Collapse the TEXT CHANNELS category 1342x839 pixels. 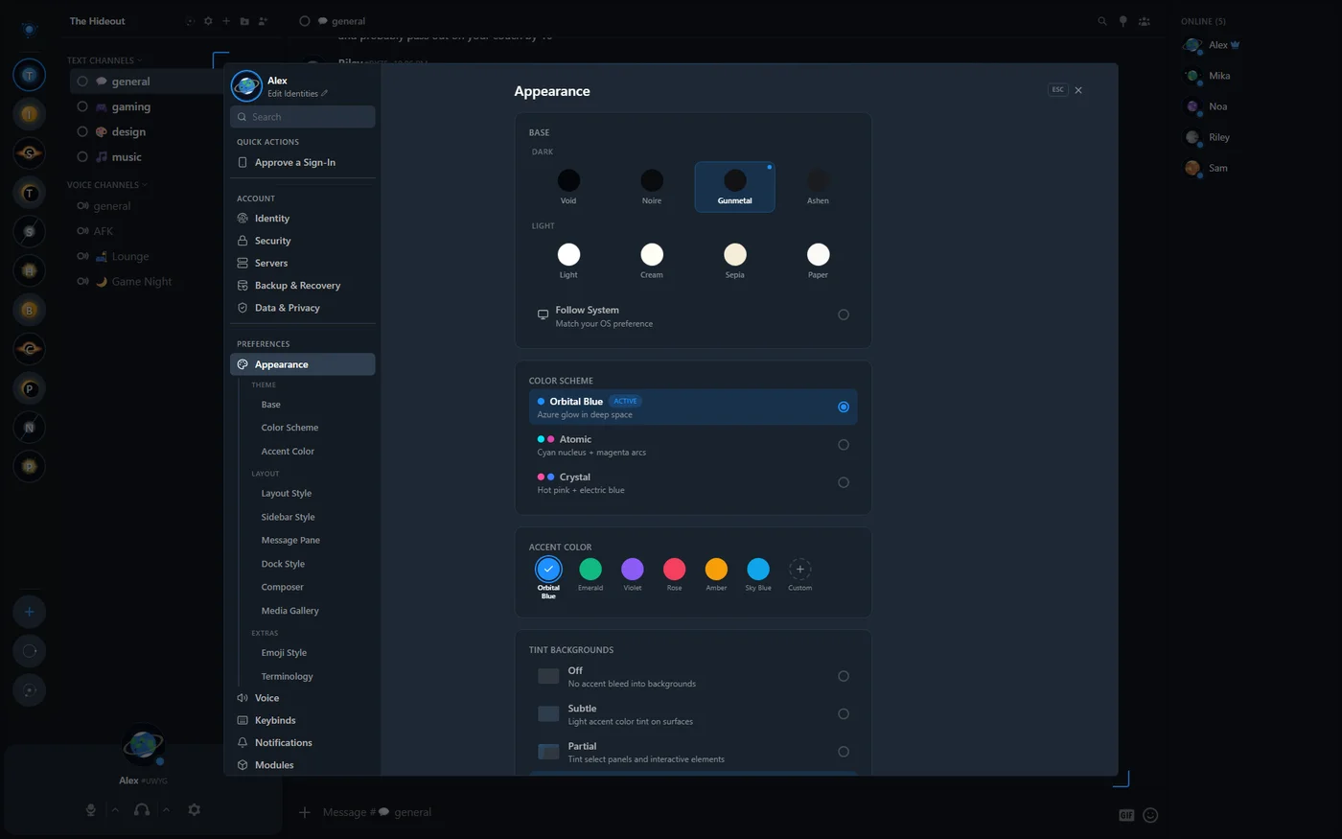[104, 60]
